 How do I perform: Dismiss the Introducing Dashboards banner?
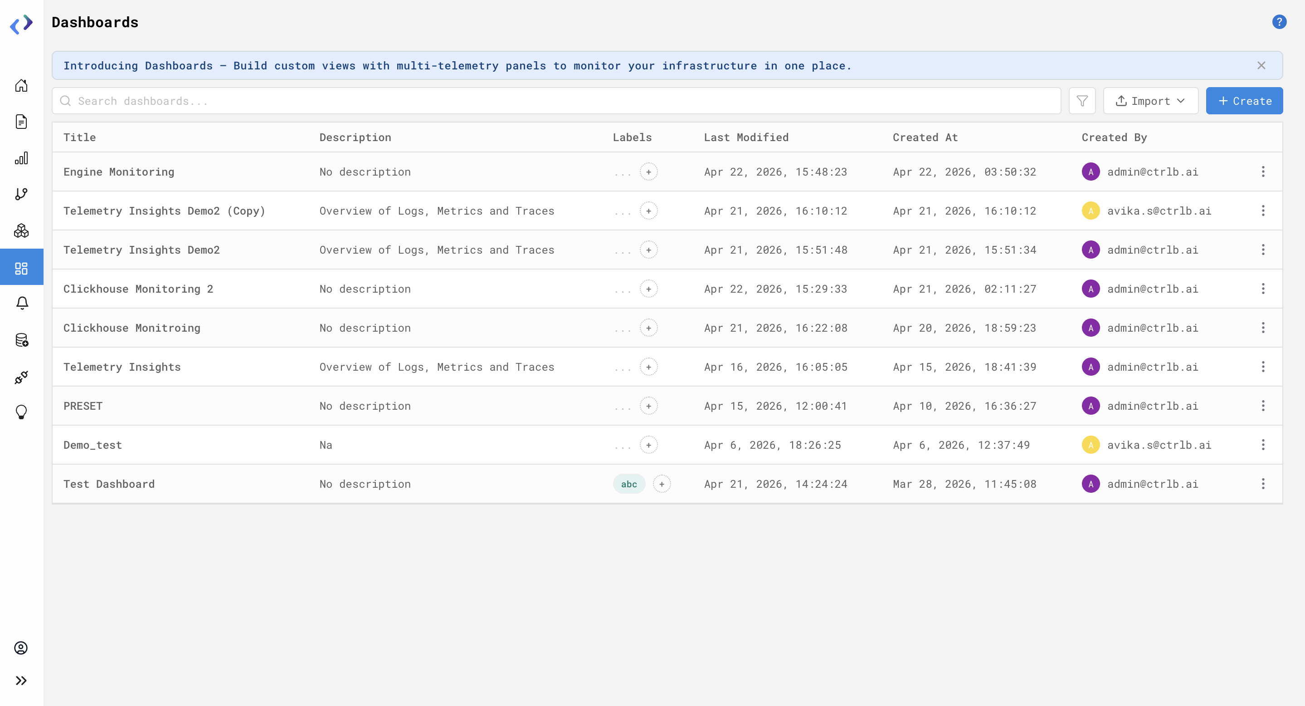(1261, 65)
